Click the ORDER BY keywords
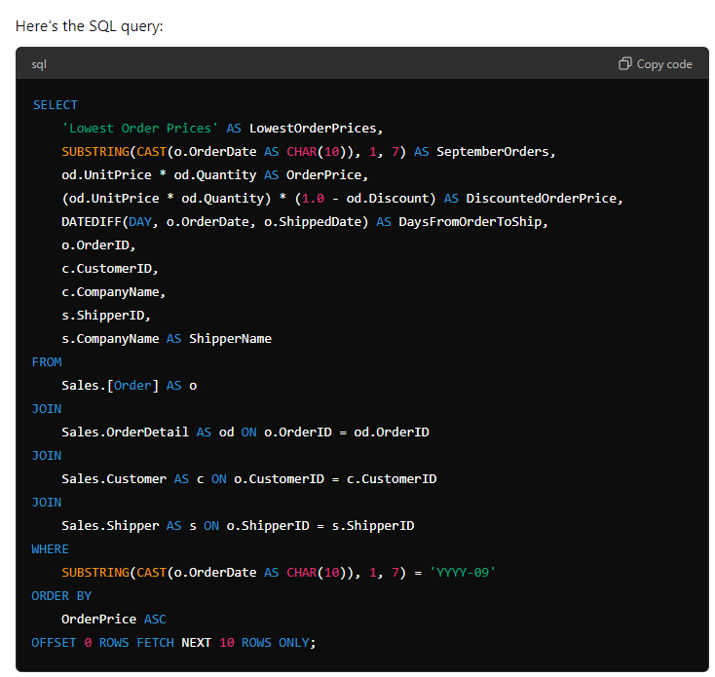The height and width of the screenshot is (677, 715). pyautogui.click(x=61, y=596)
